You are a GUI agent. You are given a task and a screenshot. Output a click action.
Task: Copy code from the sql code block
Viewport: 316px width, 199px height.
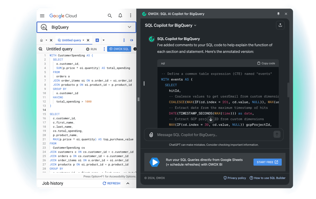click(266, 63)
